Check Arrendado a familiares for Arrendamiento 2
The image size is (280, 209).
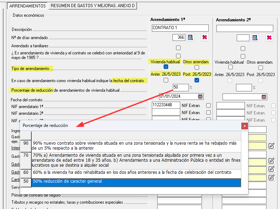tap(243, 48)
